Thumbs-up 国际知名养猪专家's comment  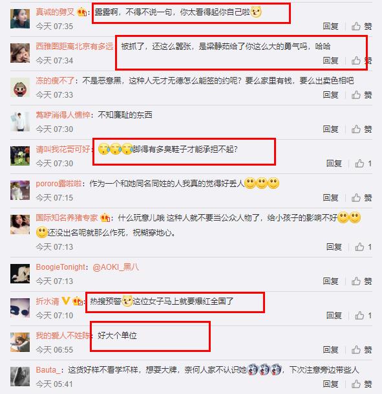pos(363,246)
